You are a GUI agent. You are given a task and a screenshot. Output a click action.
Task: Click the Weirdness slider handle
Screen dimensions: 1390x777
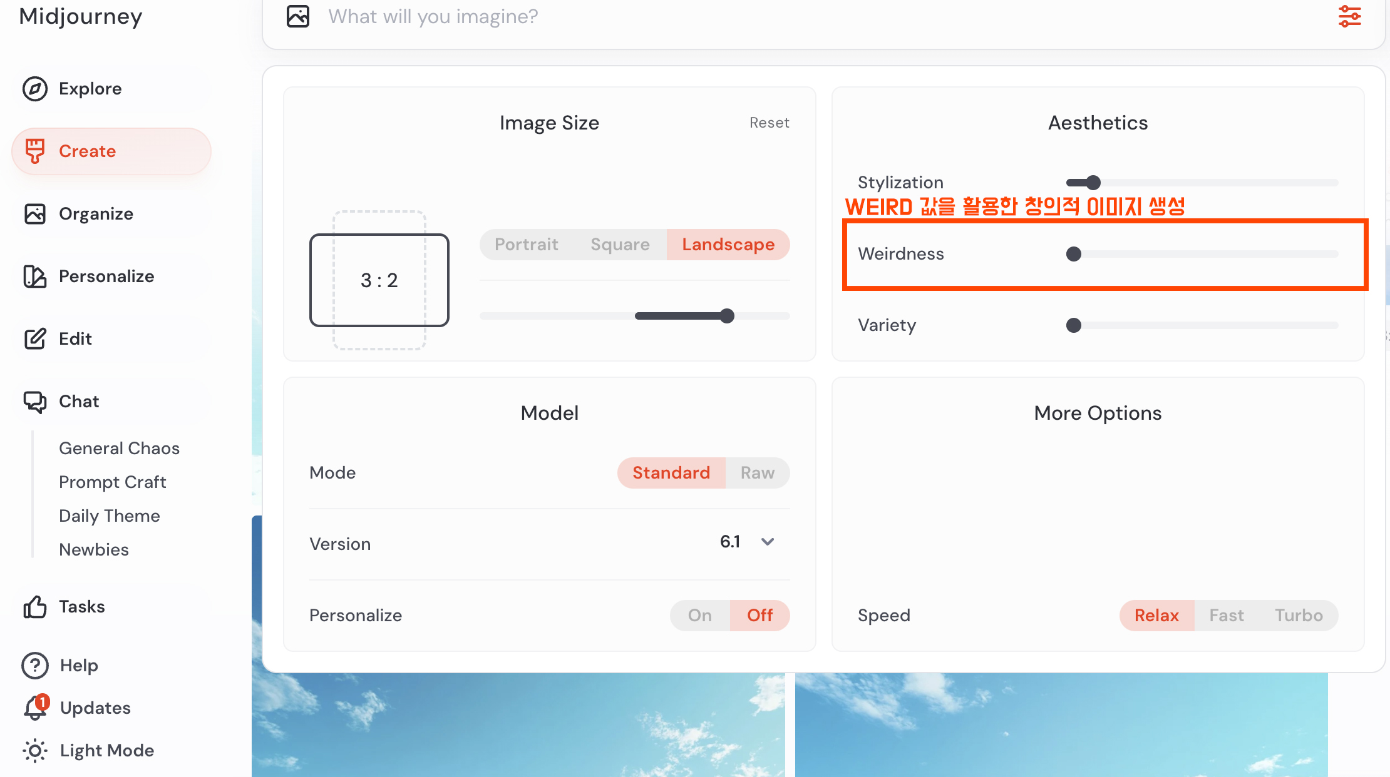(x=1074, y=254)
